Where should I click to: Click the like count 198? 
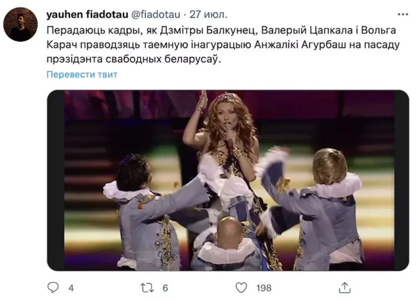click(263, 288)
